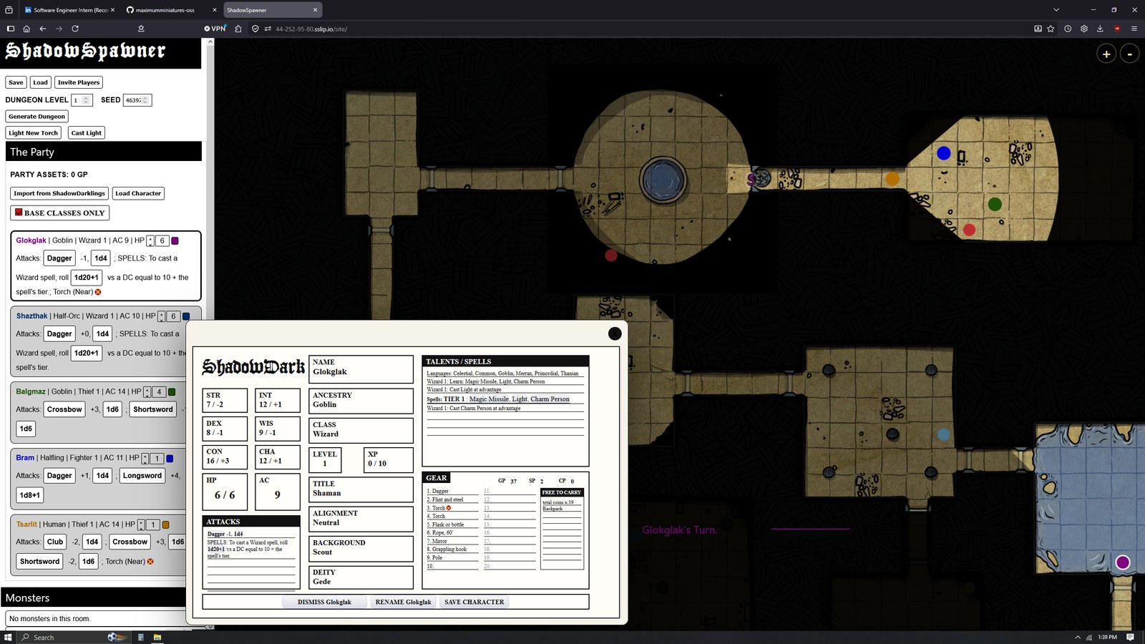Screen dimensions: 1145x644
Task: Click the torch icon in Tsarlit's card
Action: pos(150,562)
